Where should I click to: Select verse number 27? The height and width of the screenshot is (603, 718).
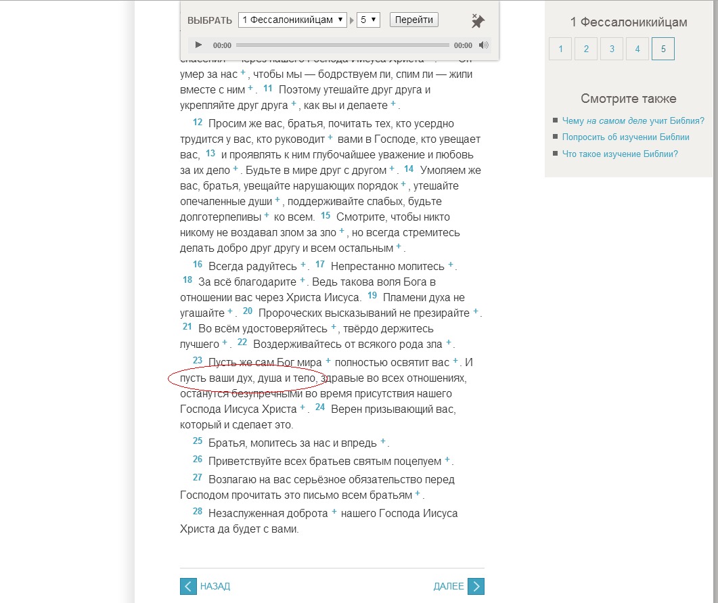[198, 478]
